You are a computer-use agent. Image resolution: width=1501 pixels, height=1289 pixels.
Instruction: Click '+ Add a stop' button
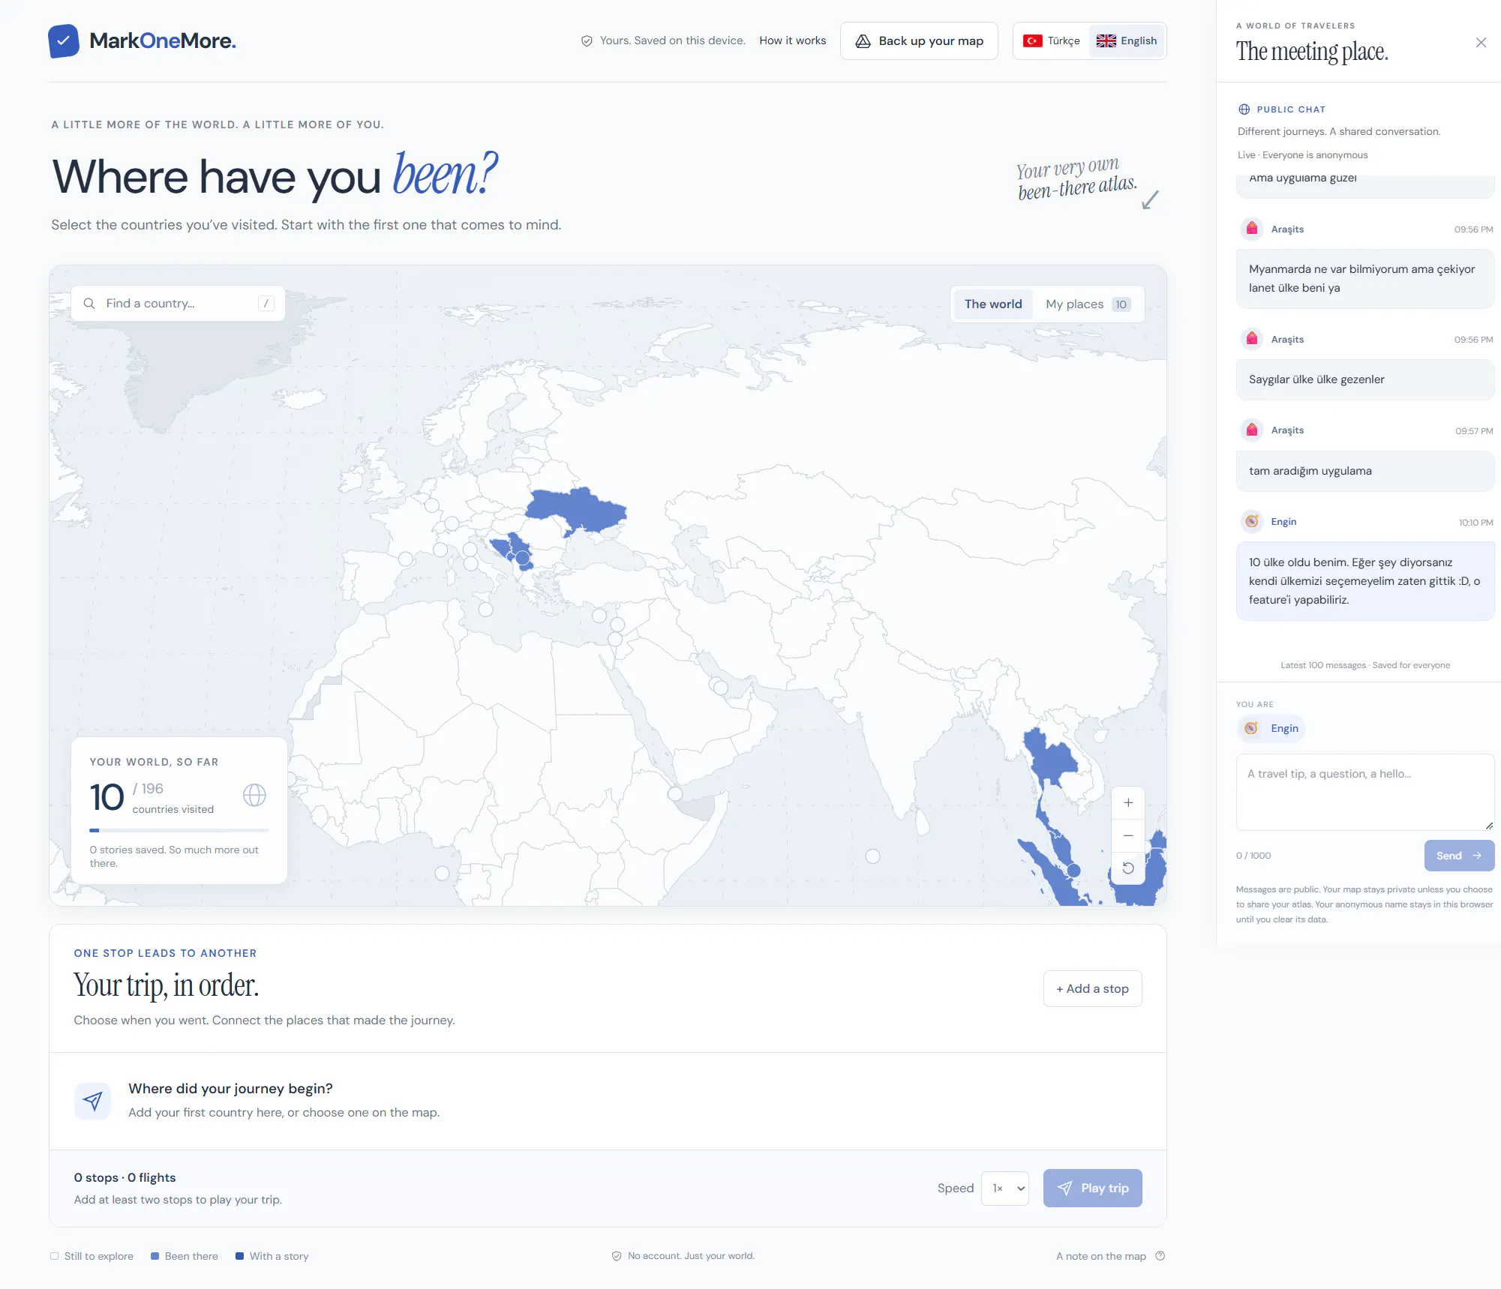coord(1092,989)
